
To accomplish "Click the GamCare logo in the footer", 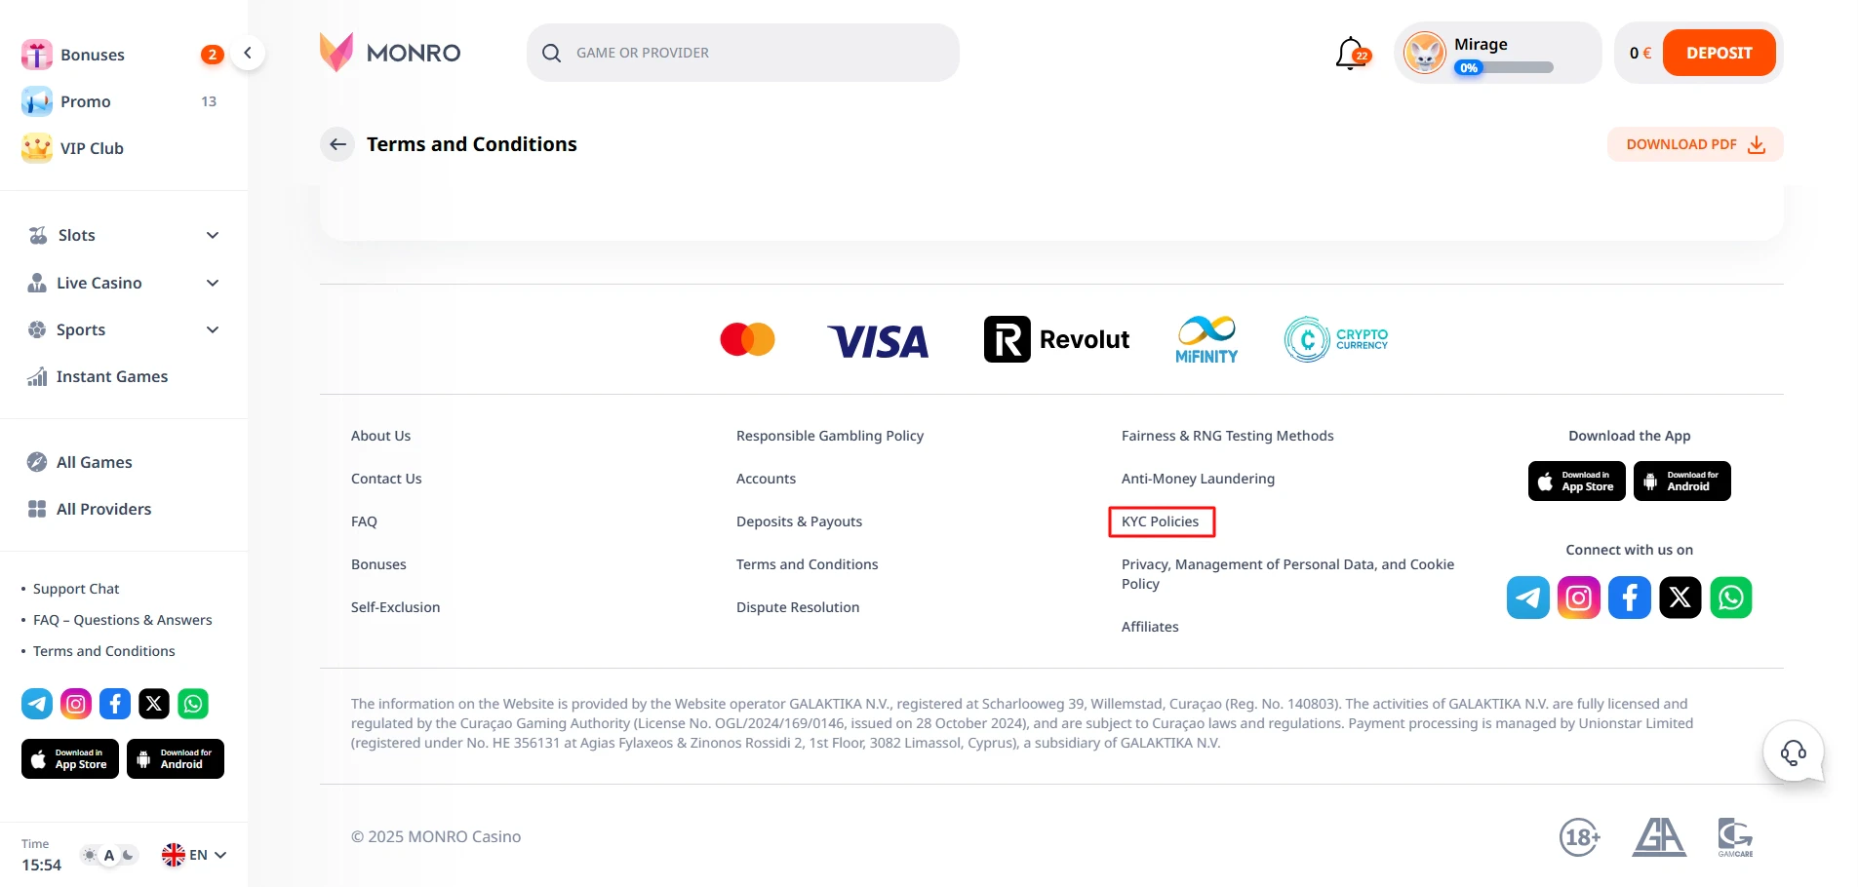I will (1735, 836).
